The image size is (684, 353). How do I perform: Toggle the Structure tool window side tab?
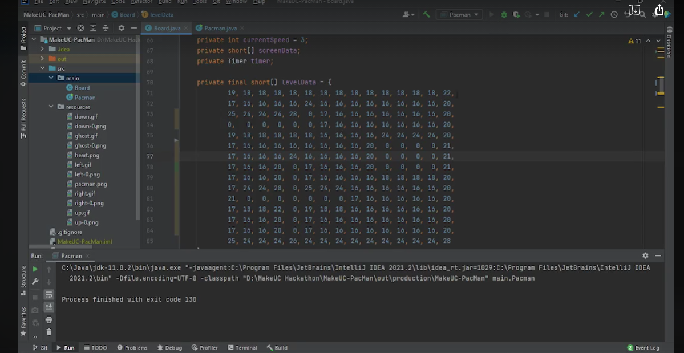click(x=23, y=279)
